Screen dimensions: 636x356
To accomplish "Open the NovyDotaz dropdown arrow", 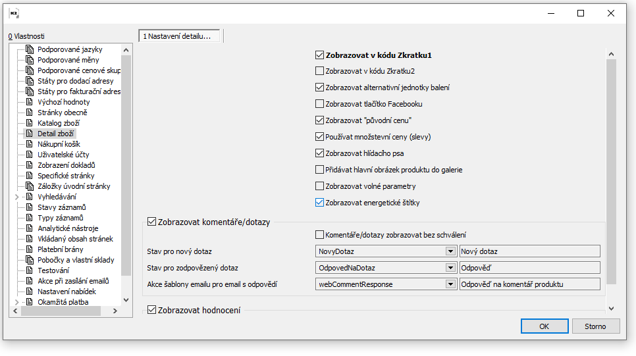I will 450,251.
